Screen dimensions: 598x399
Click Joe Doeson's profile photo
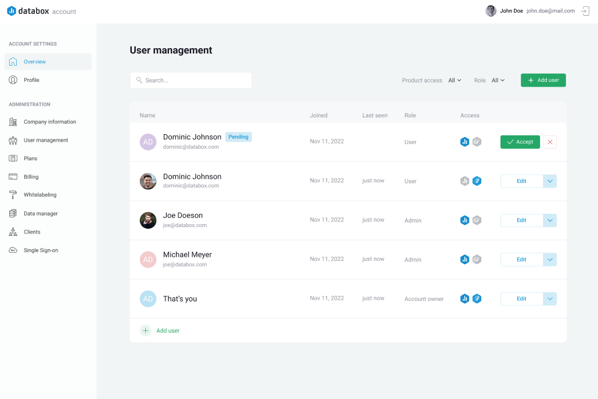(148, 221)
